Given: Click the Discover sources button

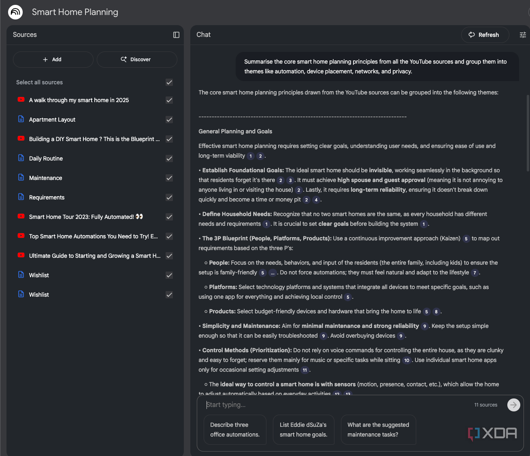Looking at the screenshot, I should pos(137,60).
